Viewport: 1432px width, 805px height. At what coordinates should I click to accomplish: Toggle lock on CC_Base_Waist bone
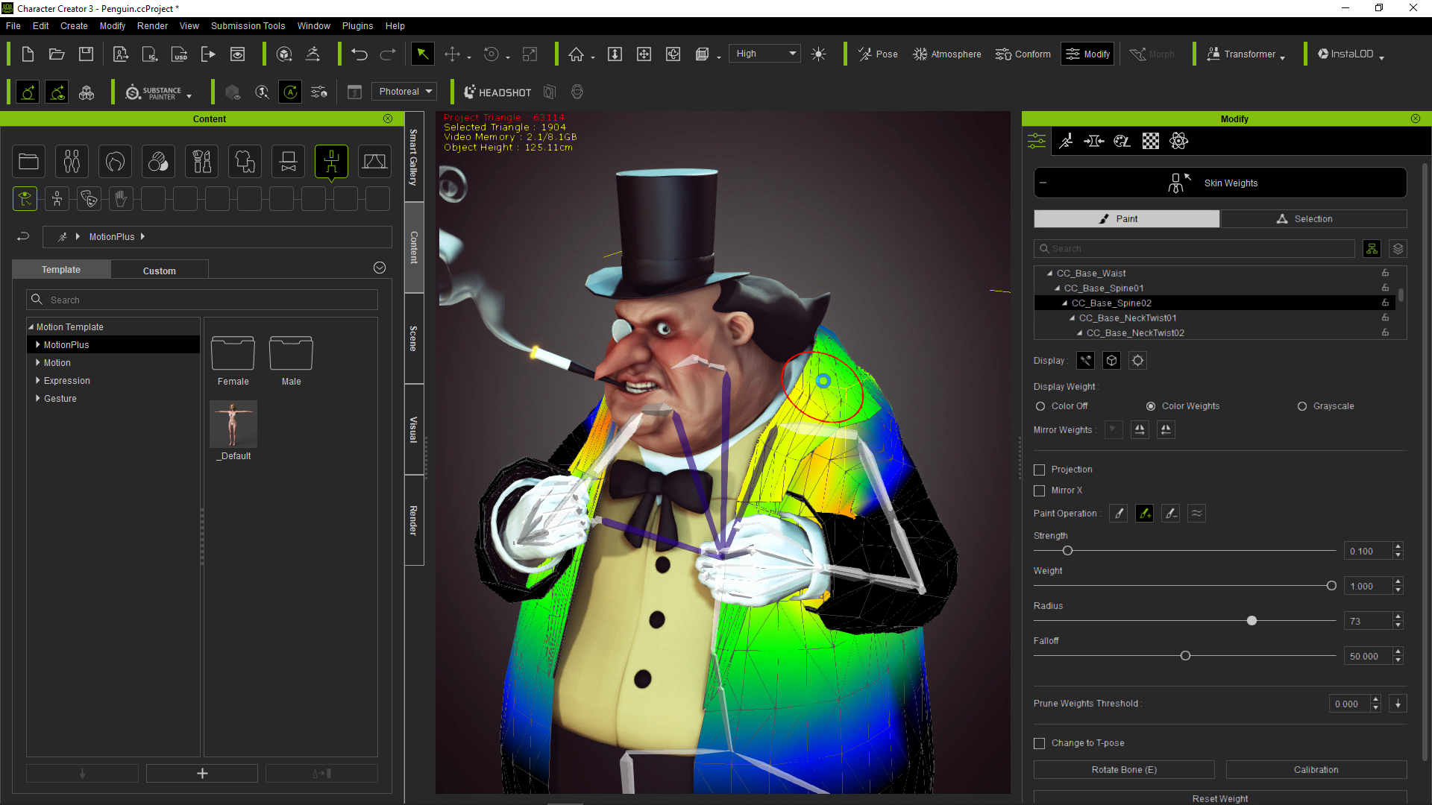[1385, 273]
